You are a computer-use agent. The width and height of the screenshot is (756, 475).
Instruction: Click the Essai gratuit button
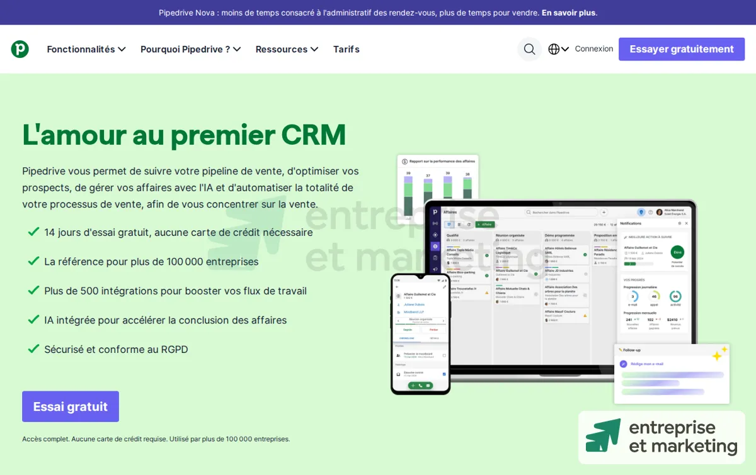coord(71,406)
